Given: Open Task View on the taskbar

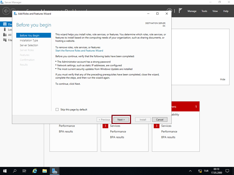Looking at the screenshot, I should [24, 171].
